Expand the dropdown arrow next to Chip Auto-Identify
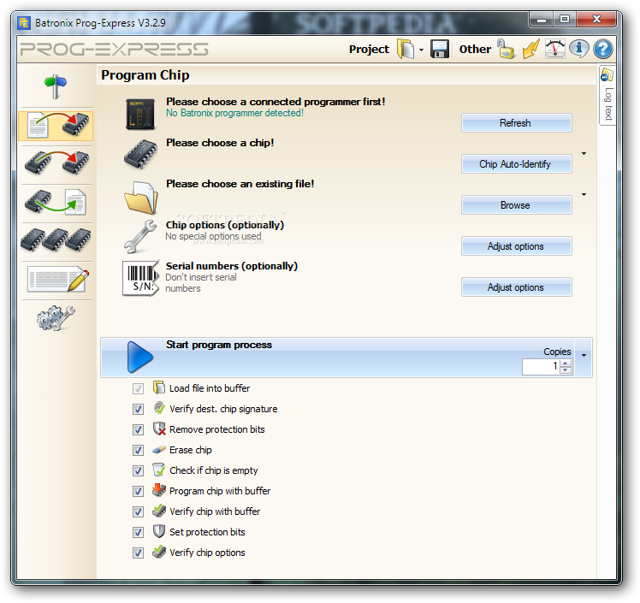 click(584, 153)
